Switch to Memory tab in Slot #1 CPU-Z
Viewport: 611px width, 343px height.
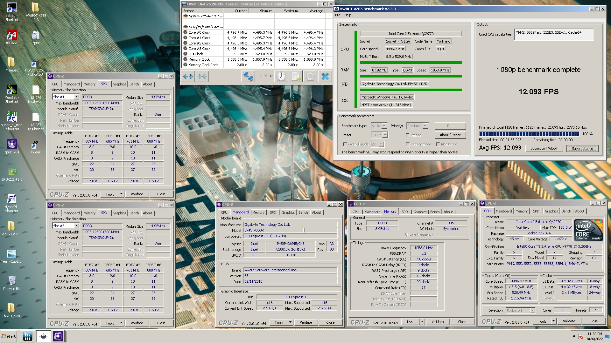(89, 84)
